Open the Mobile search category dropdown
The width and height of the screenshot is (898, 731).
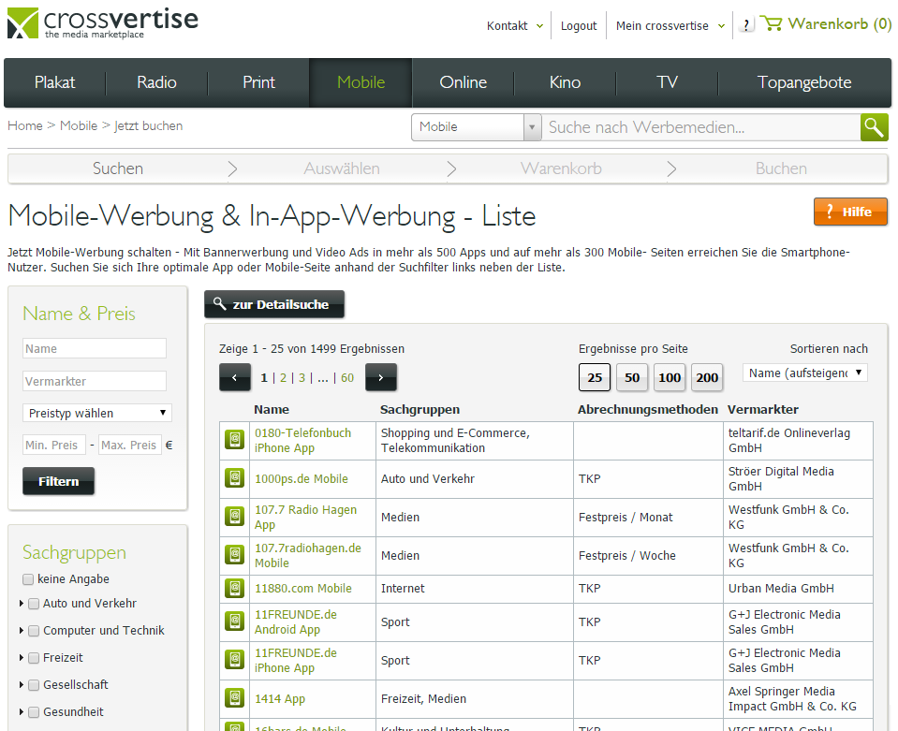pos(476,127)
